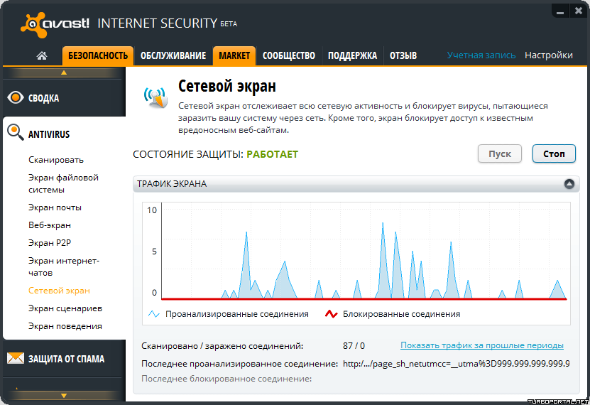Open the БЕЗОПАСНОСТЬ tab

[98, 55]
